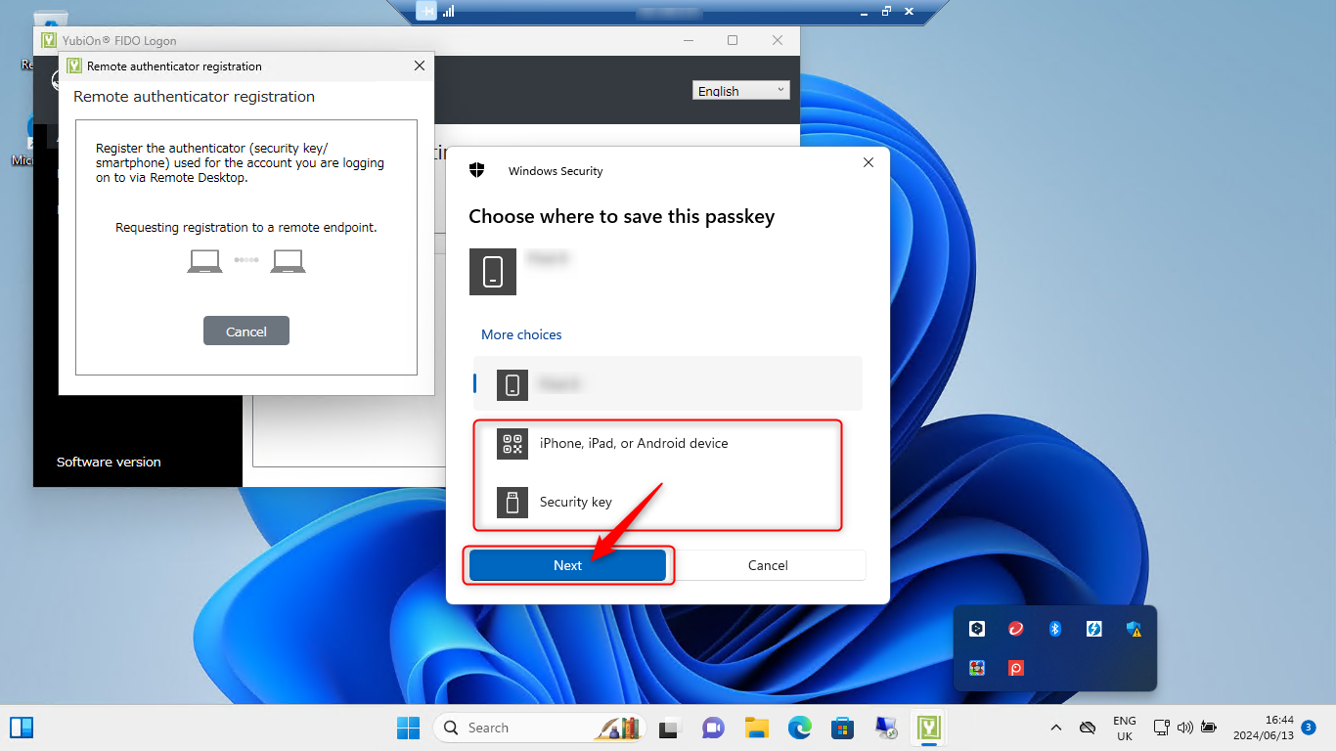Minimize the YubiOn FIDO Logon window

[688, 40]
